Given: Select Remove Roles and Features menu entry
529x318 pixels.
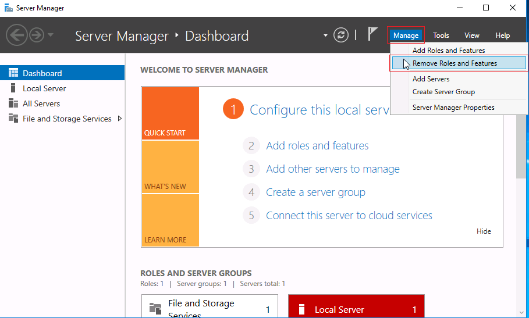Looking at the screenshot, I should point(455,63).
